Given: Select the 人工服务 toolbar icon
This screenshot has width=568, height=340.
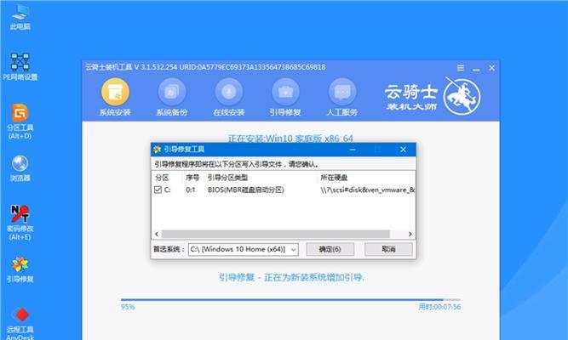Looking at the screenshot, I should pyautogui.click(x=342, y=97).
